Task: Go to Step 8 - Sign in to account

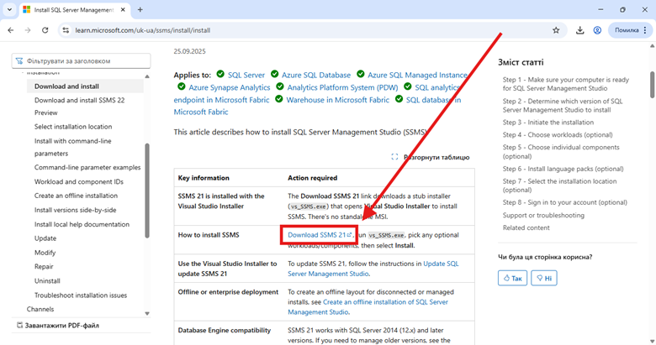Action: click(565, 202)
